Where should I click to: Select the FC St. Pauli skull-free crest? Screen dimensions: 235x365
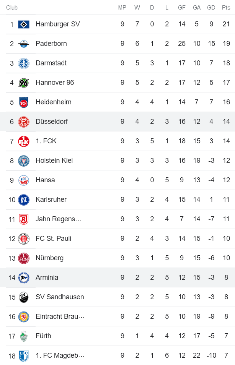(x=24, y=238)
